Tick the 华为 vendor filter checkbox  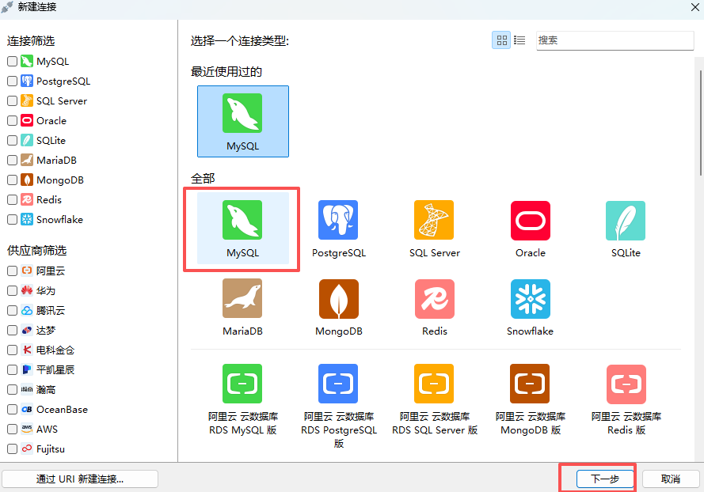point(12,290)
